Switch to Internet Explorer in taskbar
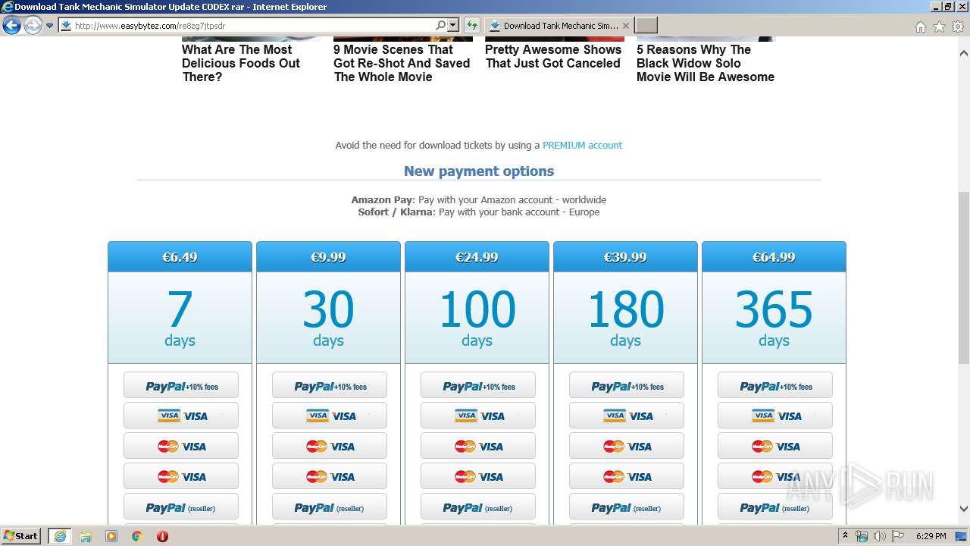This screenshot has width=970, height=546. point(59,536)
